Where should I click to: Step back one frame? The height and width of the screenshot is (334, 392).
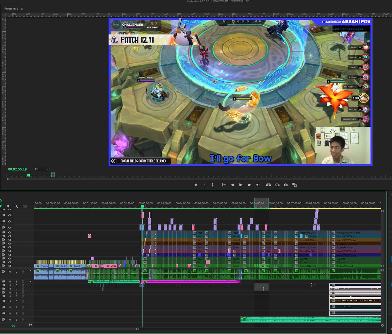(x=232, y=185)
